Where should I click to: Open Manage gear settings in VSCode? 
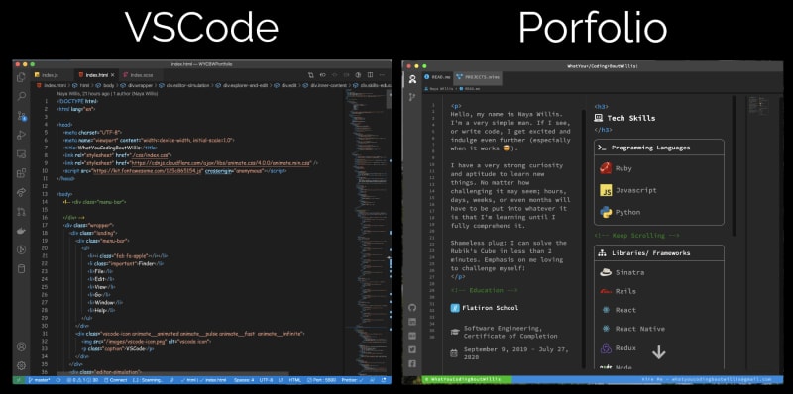tap(21, 365)
